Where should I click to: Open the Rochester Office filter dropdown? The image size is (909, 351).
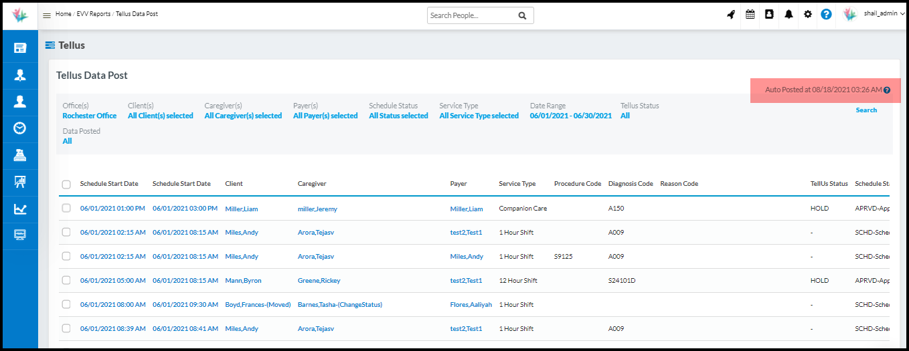coord(90,116)
